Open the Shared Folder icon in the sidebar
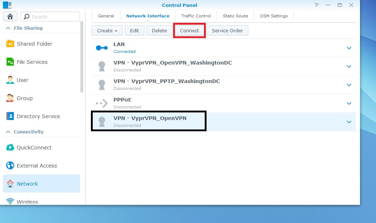The height and width of the screenshot is (223, 376). pyautogui.click(x=10, y=44)
